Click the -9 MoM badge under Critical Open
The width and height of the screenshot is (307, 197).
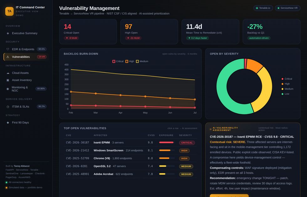(x=71, y=38)
